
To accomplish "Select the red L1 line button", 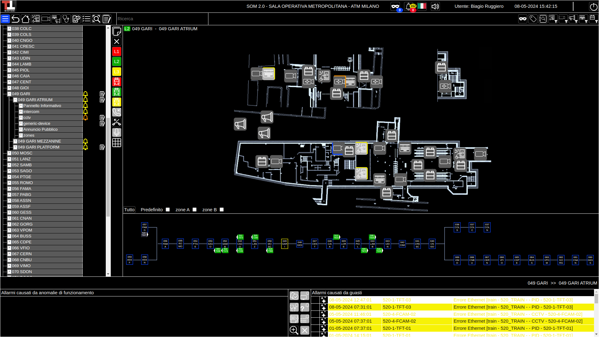I will (116, 51).
